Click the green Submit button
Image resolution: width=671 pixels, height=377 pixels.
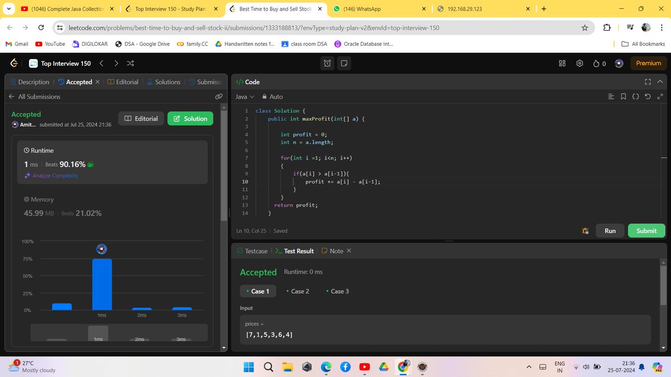coord(646,231)
